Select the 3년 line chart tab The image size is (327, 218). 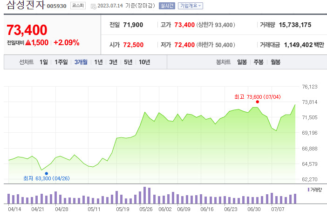[x=113, y=62]
